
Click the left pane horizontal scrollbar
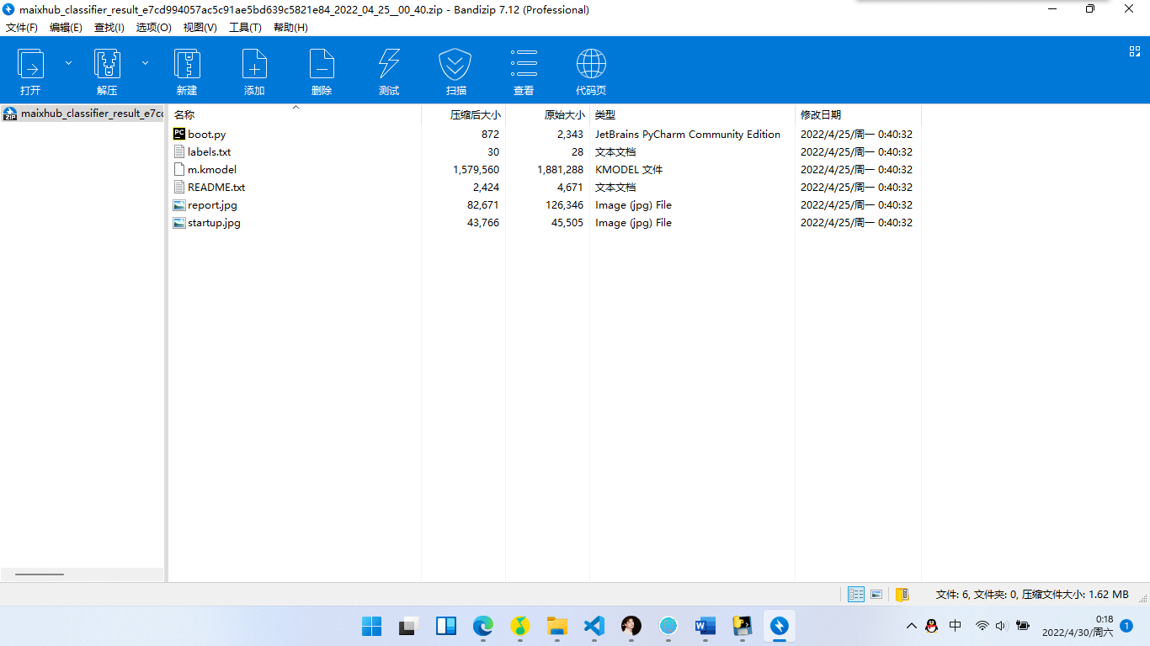(x=40, y=575)
